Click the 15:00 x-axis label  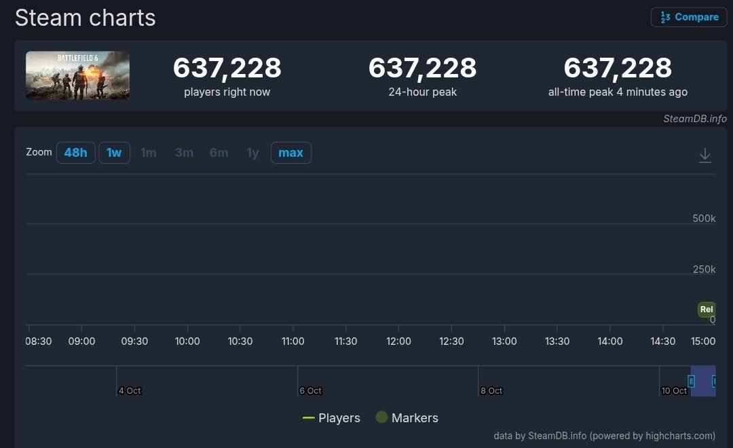pos(703,341)
